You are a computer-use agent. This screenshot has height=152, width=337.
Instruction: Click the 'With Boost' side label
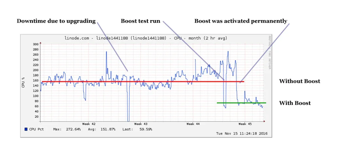point(295,103)
